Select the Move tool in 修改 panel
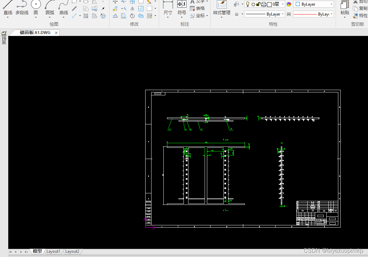This screenshot has height=257, width=368. tap(115, 2)
